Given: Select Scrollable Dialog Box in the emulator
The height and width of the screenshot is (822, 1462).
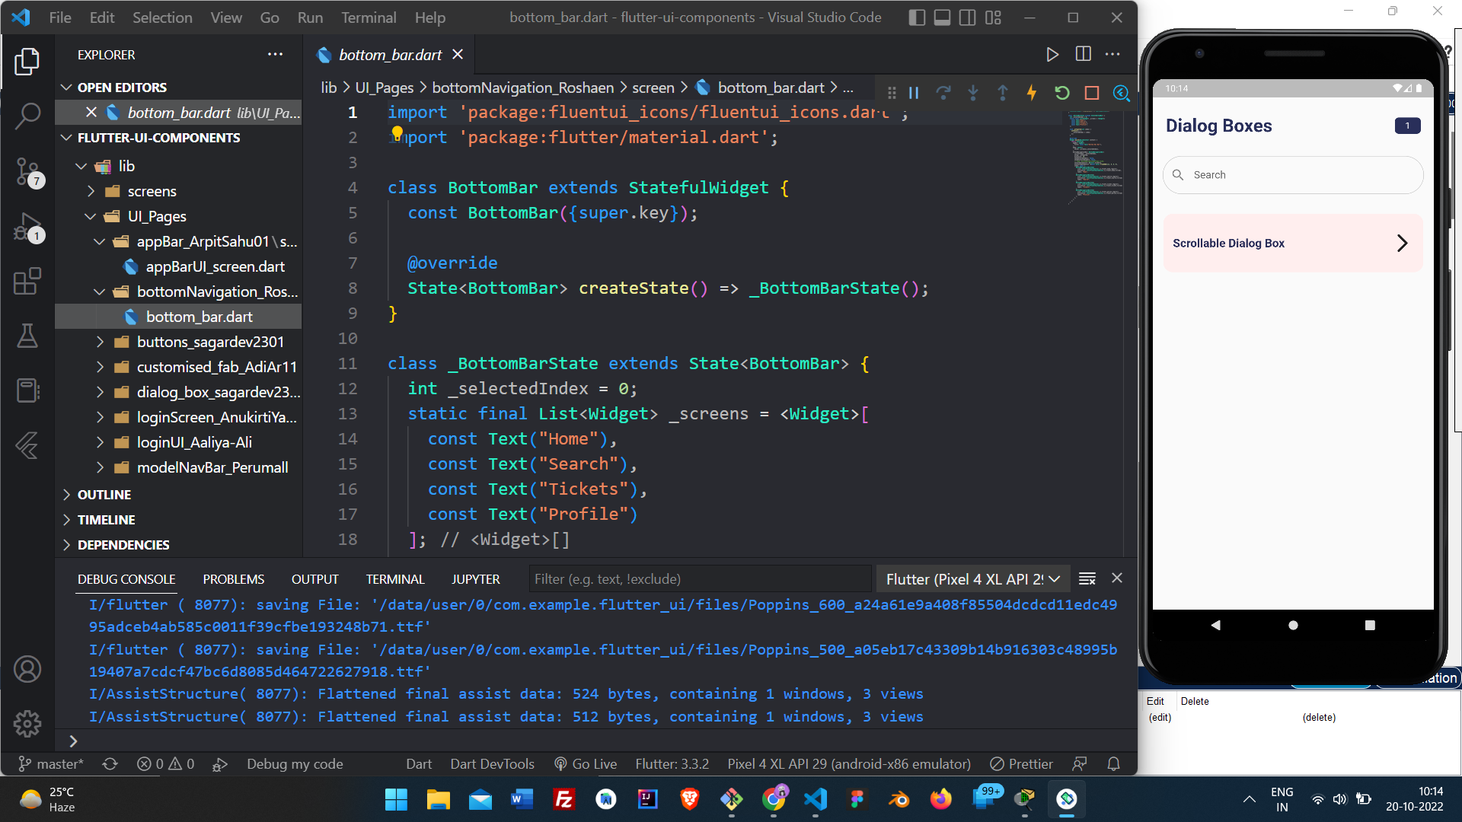Looking at the screenshot, I should click(x=1292, y=243).
